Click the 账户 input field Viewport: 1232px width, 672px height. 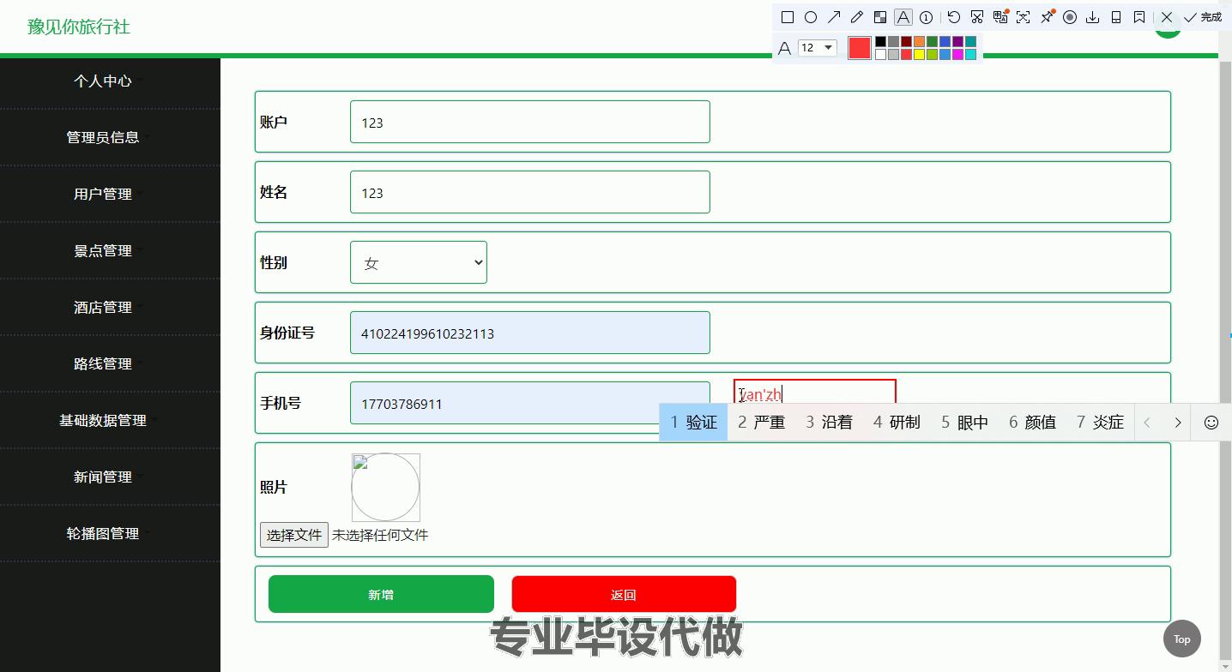click(x=530, y=122)
